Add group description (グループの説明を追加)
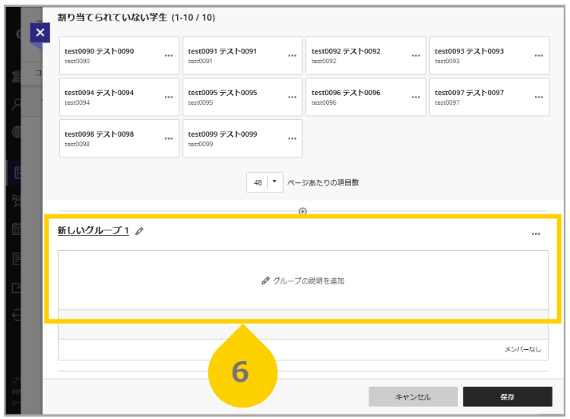Image resolution: width=570 pixels, height=419 pixels. 302,281
